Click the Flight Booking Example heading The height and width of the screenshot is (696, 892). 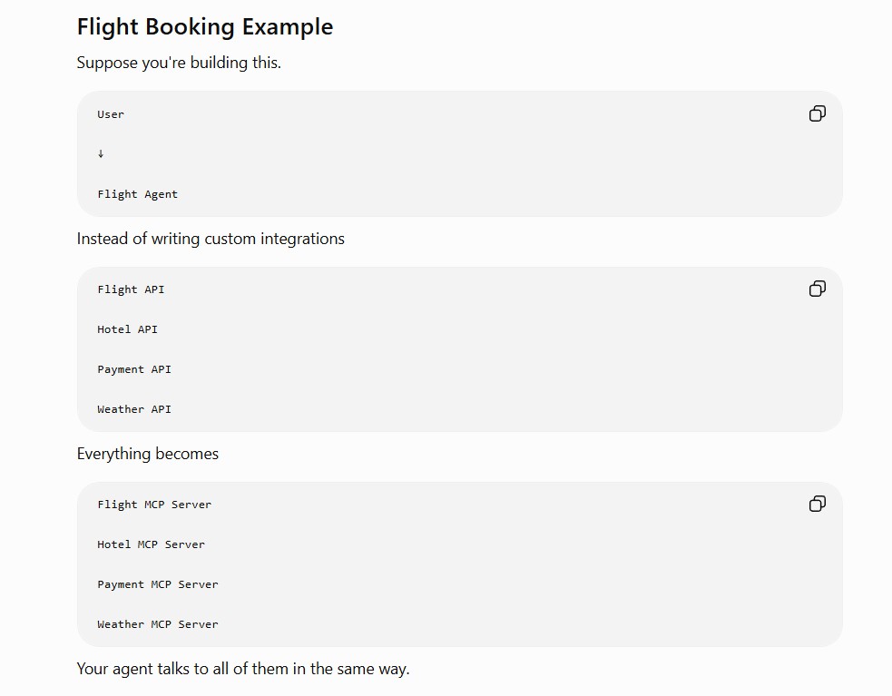[205, 27]
